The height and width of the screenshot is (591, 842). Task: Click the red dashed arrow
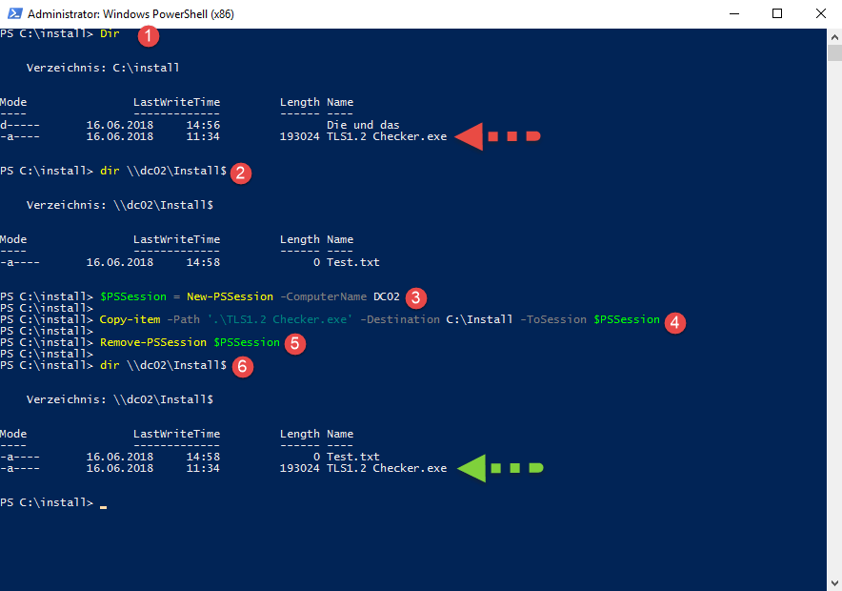497,137
